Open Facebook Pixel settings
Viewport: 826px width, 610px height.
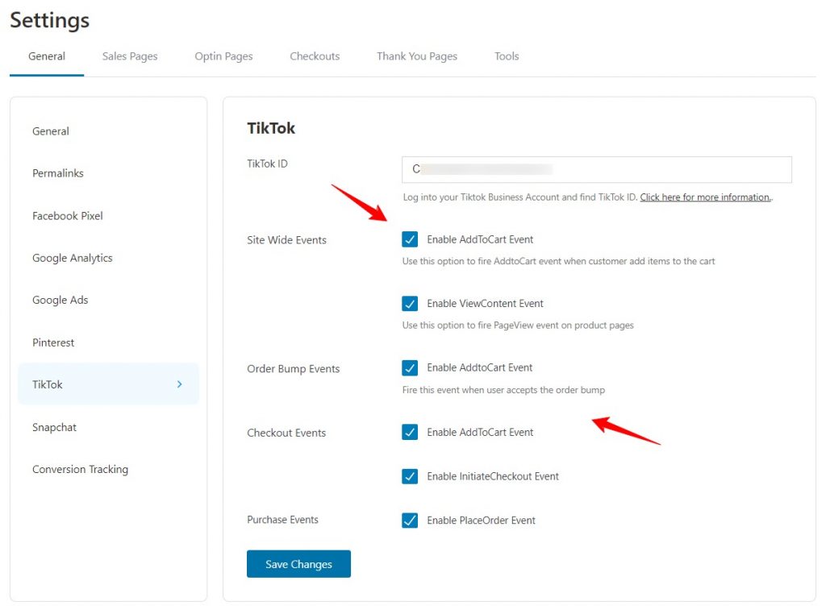pos(109,216)
